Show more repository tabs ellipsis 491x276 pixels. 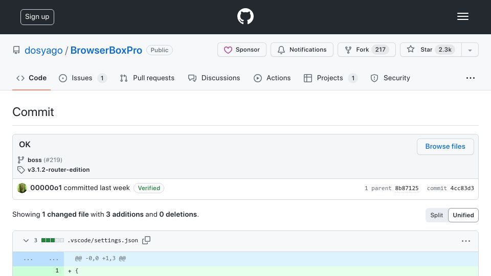tap(471, 78)
